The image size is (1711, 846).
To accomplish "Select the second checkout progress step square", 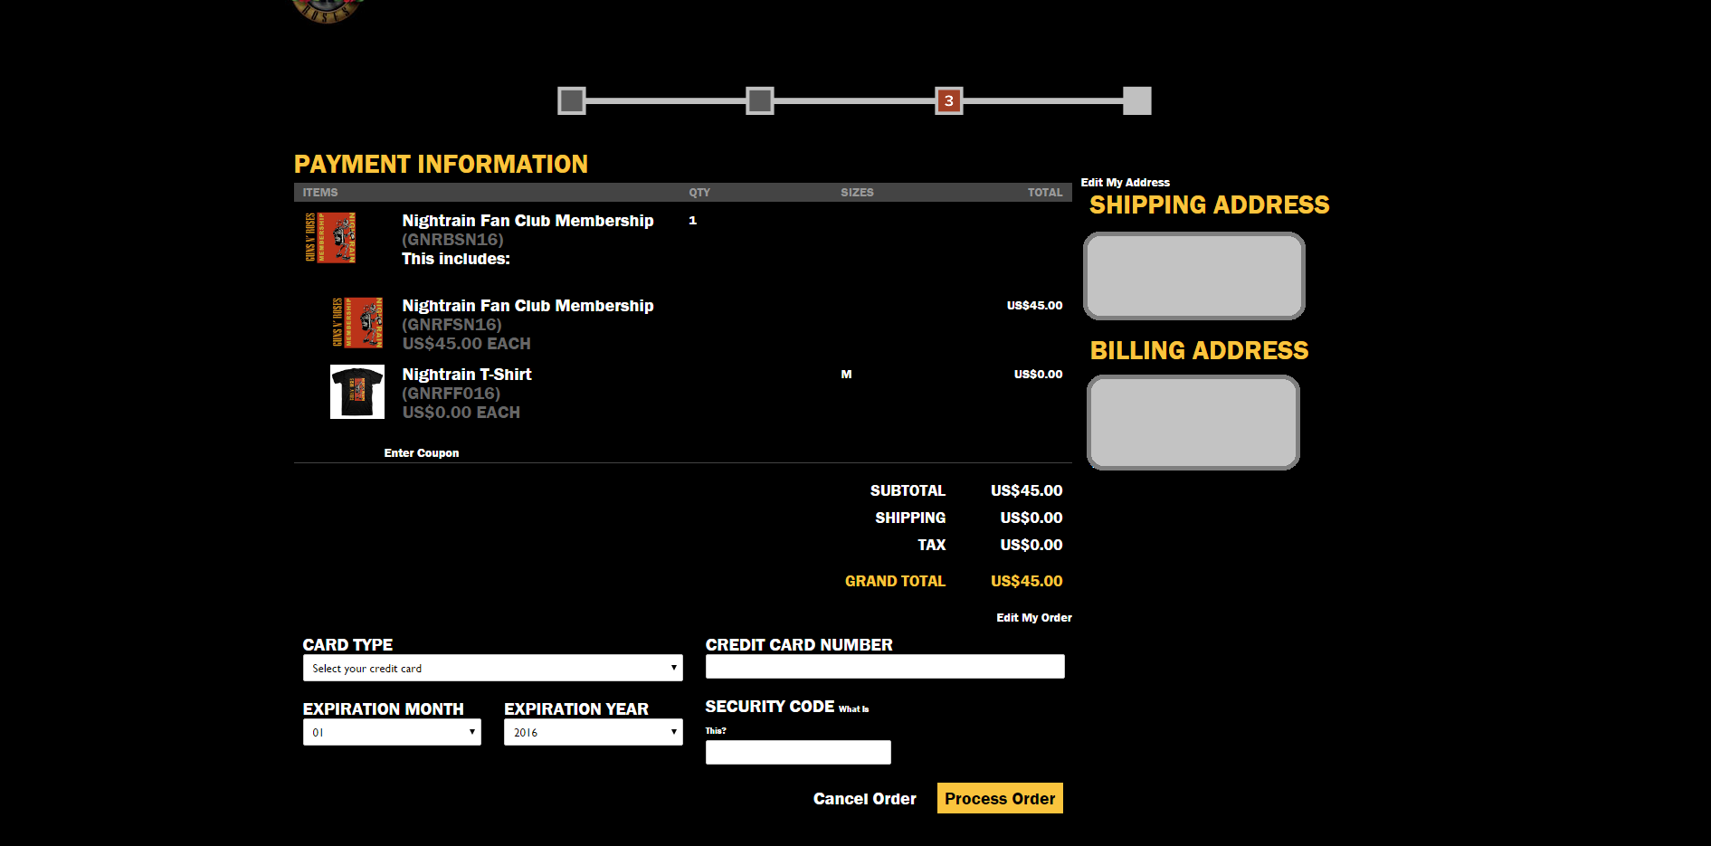I will pos(760,100).
